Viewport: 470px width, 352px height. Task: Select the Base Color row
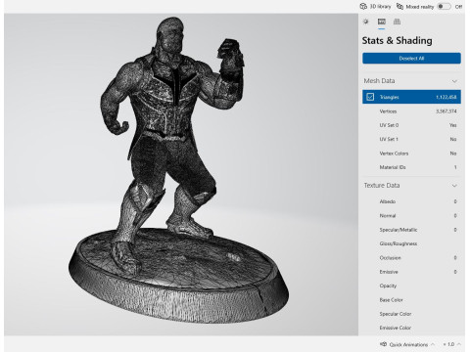(x=411, y=299)
